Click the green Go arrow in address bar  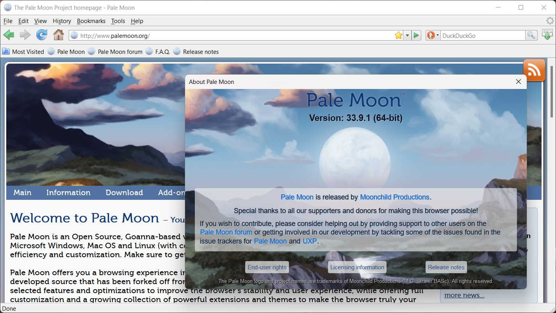[x=416, y=36]
